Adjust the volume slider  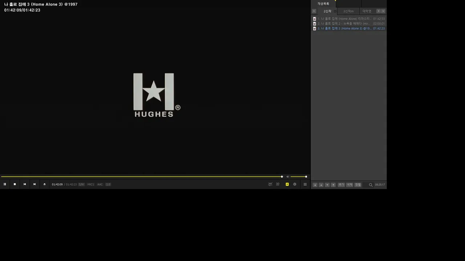point(299,177)
